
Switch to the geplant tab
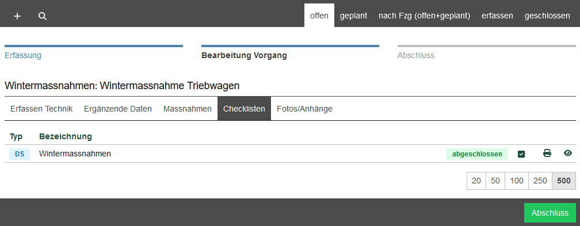(354, 16)
